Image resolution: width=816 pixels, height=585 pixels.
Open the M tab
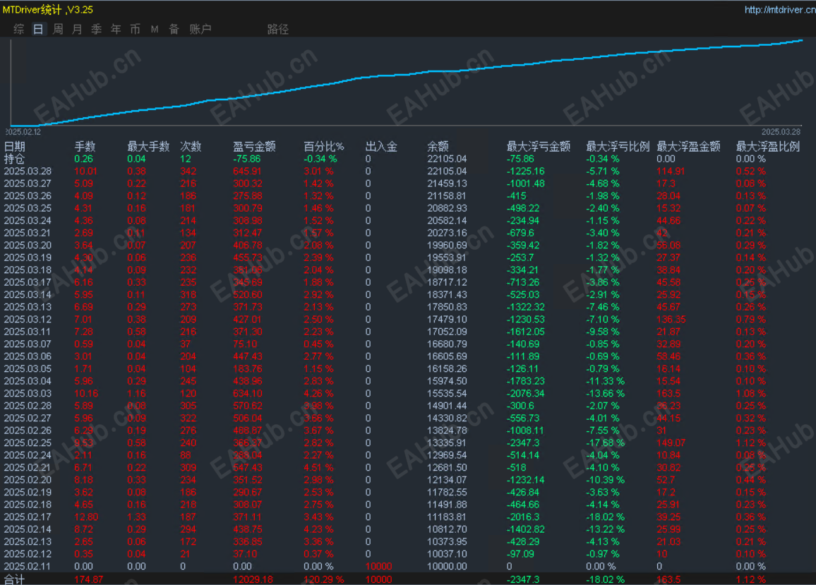point(155,29)
